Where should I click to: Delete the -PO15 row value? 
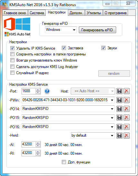pyautogui.click(x=126, y=118)
